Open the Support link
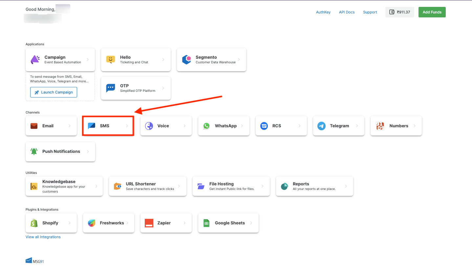Screen dimensions: 472x271 coord(370,12)
